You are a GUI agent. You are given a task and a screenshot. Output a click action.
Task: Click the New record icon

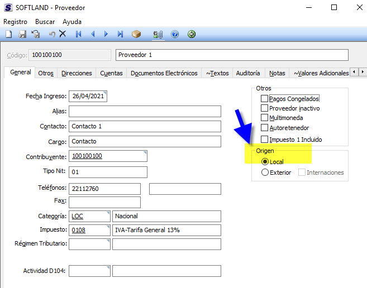click(8, 35)
